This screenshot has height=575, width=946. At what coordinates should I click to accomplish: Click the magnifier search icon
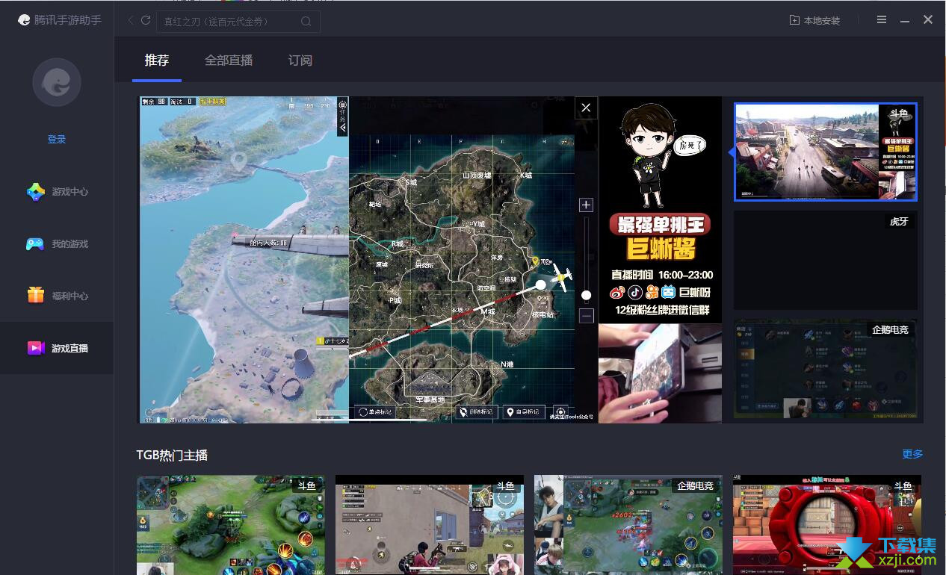click(306, 21)
